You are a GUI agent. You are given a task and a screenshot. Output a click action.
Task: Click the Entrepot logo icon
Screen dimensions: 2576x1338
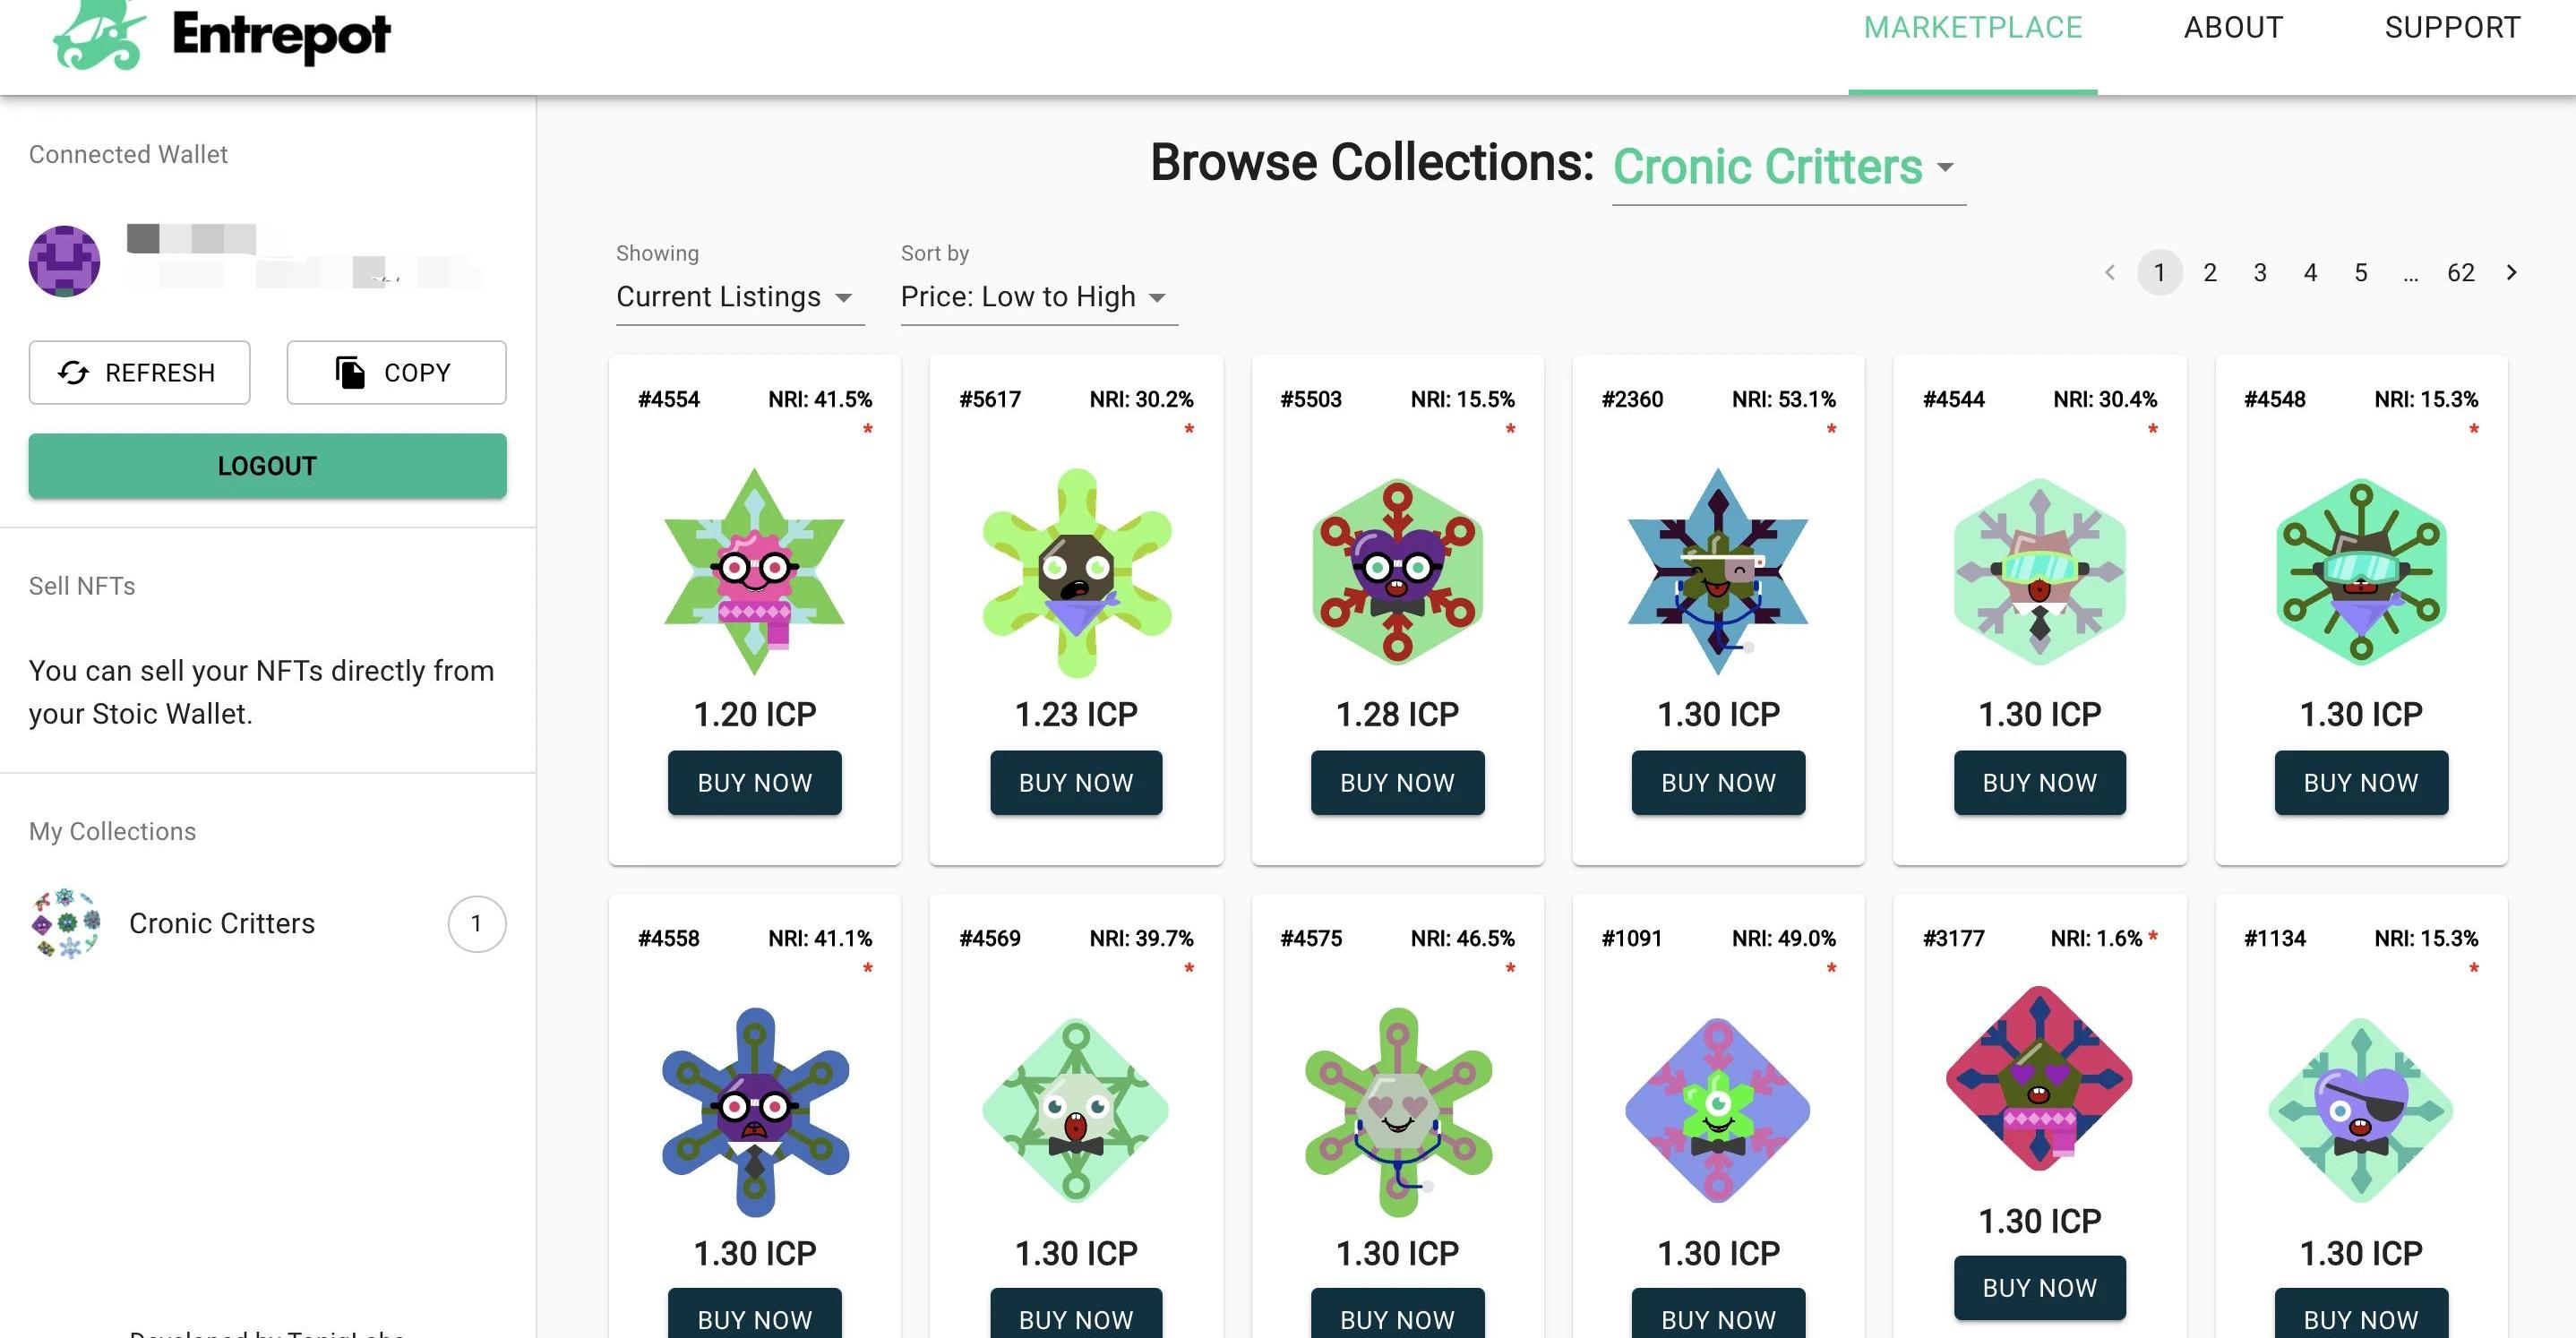click(98, 36)
